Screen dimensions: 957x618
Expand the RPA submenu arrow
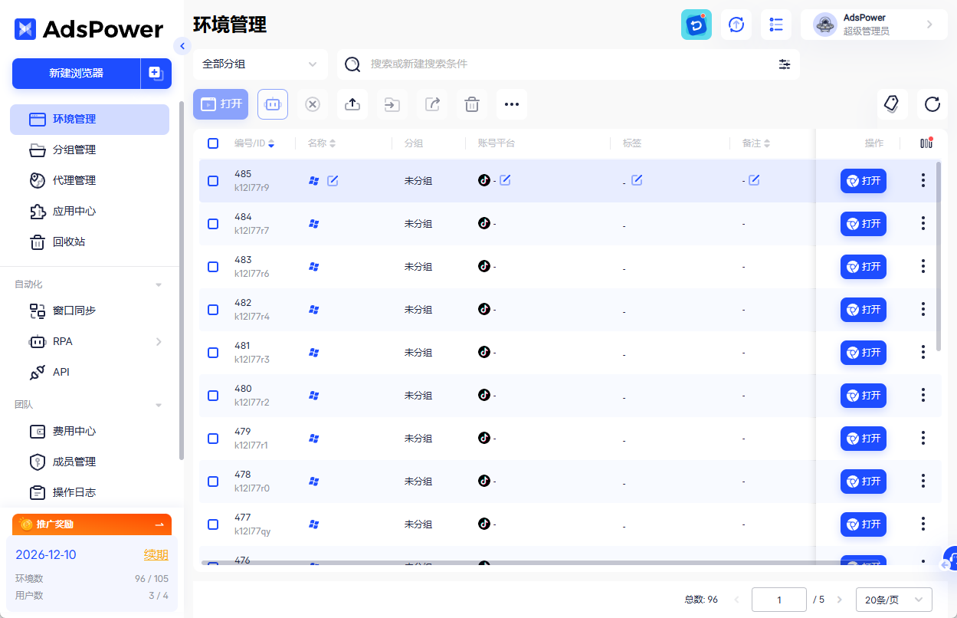pyautogui.click(x=159, y=341)
